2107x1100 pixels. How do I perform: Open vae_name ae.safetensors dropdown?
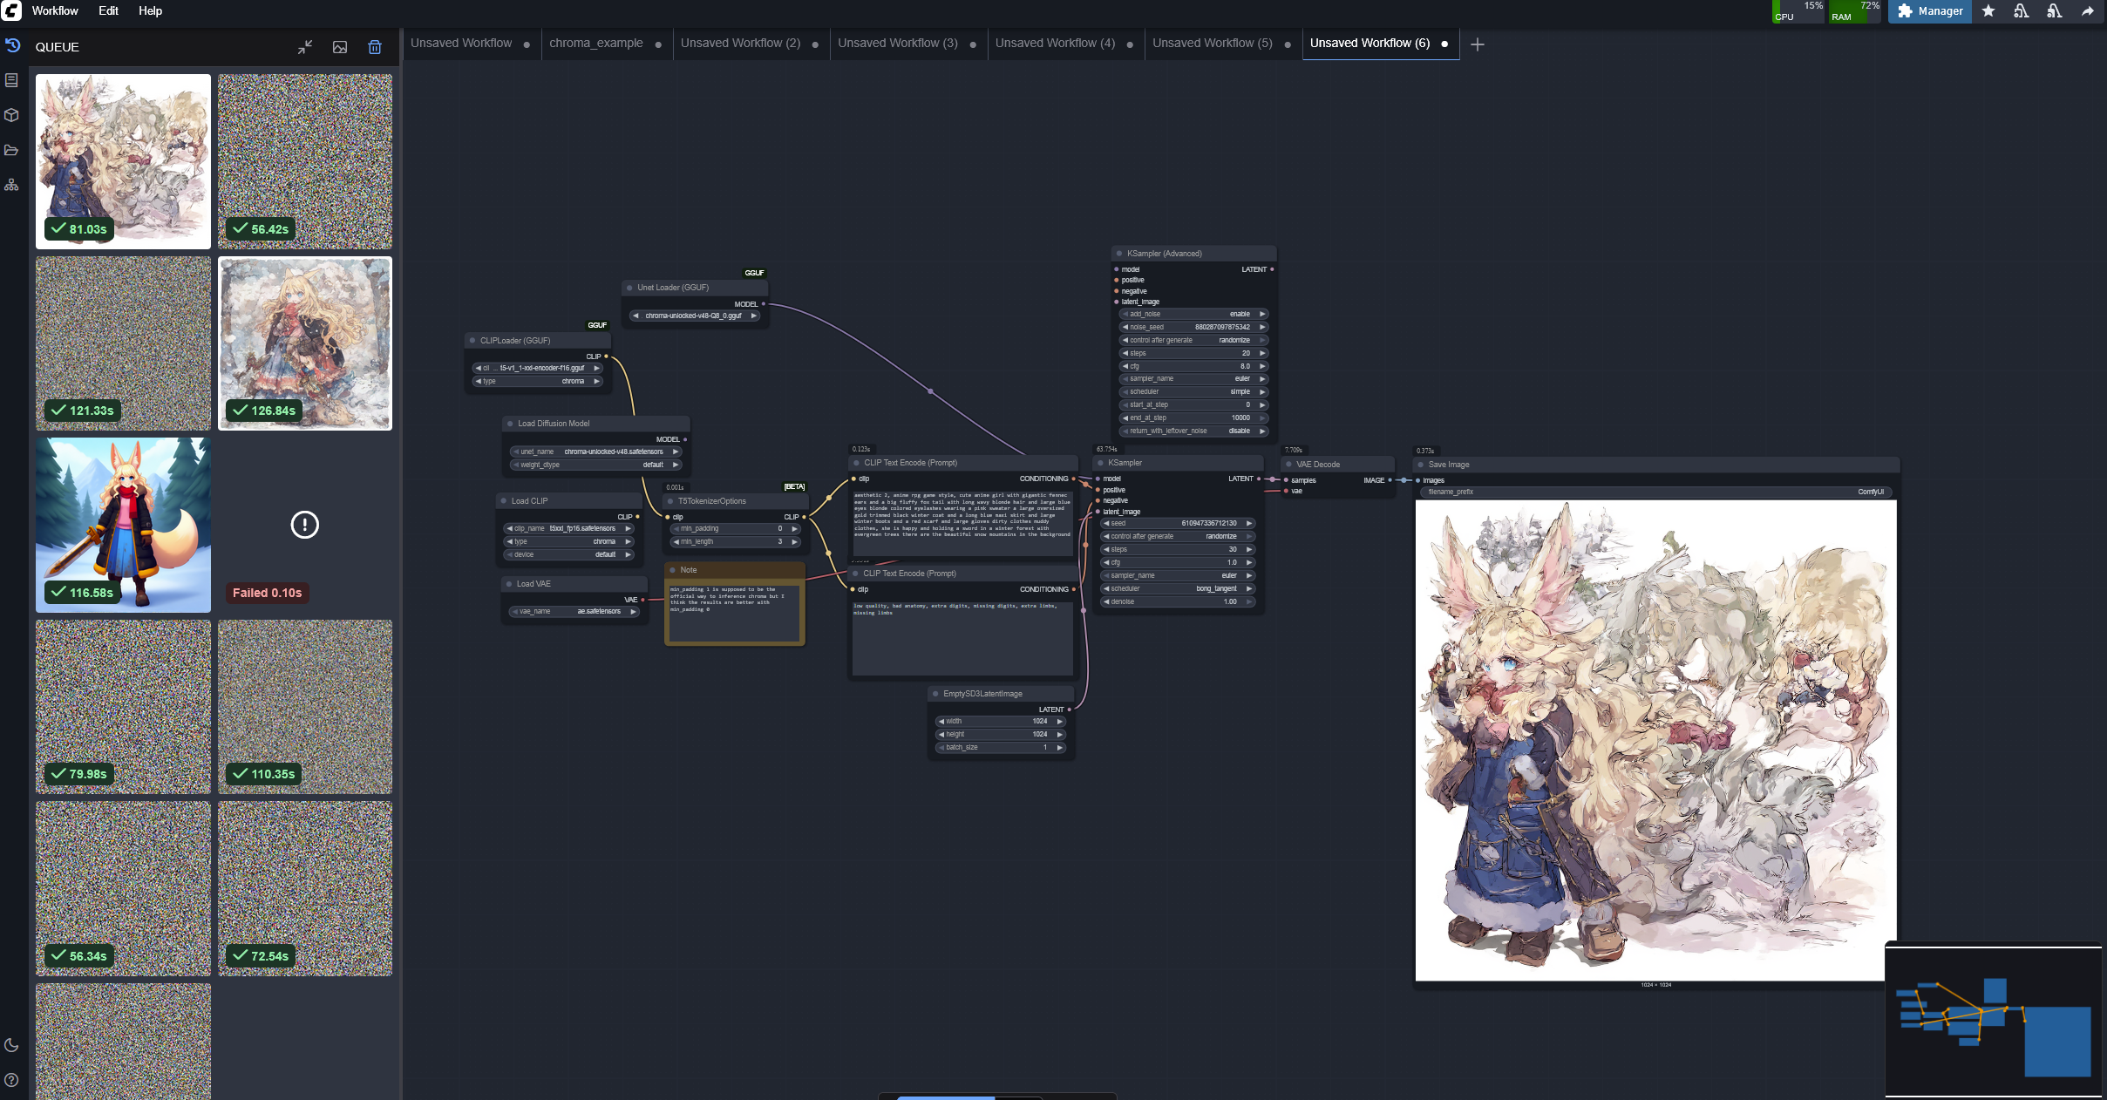pos(575,611)
